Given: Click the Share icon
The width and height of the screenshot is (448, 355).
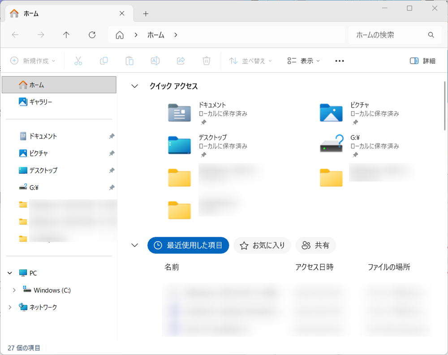Looking at the screenshot, I should pos(181,61).
